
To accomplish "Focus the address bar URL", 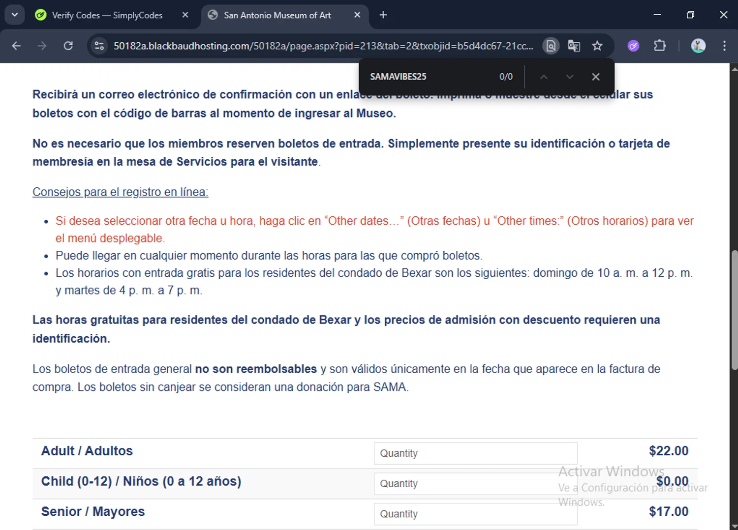I will pyautogui.click(x=323, y=46).
